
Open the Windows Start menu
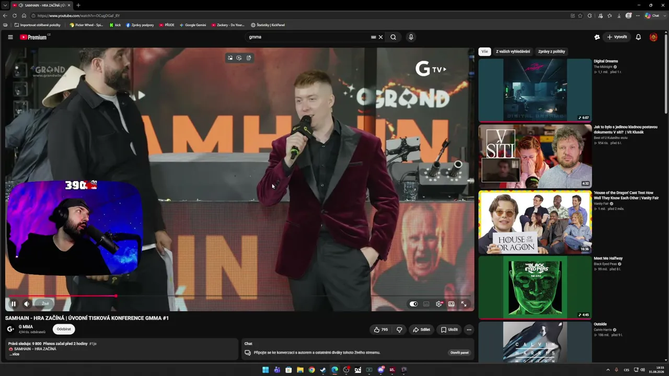tap(266, 370)
